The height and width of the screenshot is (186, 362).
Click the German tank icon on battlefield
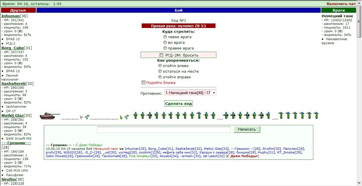[x=50, y=116]
